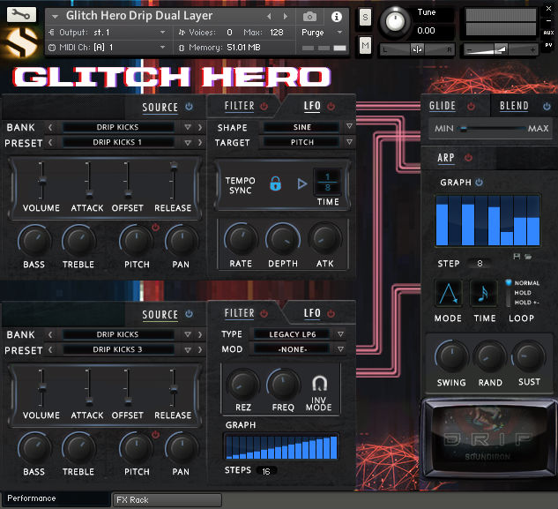Screen dimensions: 558x509
Task: Open the instrument info icon
Action: coord(336,17)
